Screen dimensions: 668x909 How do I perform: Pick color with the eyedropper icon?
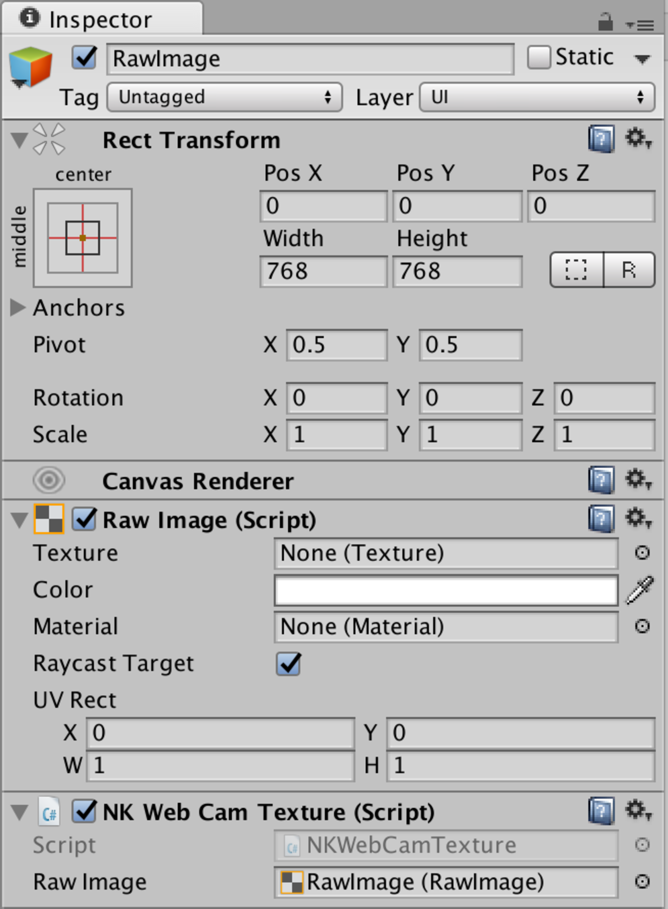(640, 589)
